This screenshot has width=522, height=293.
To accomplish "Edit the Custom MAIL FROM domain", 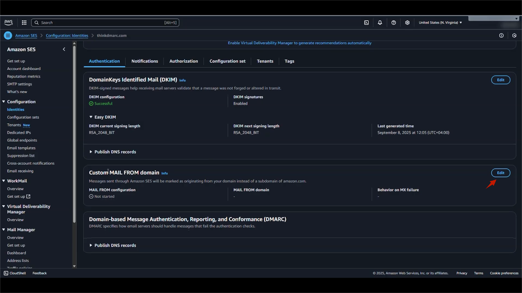I will pyautogui.click(x=500, y=173).
